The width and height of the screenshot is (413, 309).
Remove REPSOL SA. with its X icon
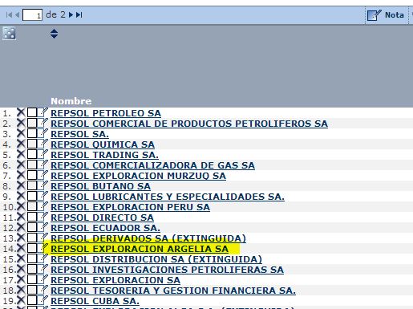pyautogui.click(x=21, y=133)
